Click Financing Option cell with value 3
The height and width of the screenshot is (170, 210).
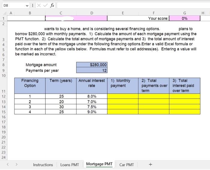click(x=30, y=107)
